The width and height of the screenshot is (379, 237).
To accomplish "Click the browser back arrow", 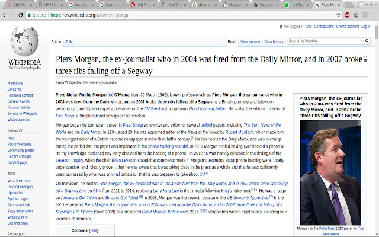I will 5,15.
